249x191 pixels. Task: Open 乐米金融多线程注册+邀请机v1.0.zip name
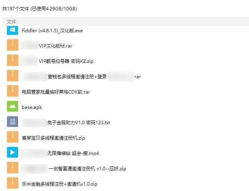pos(60,184)
